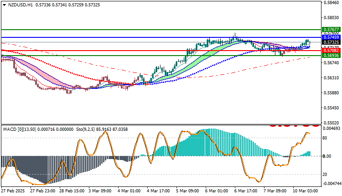Select the 6 Mar 17:00 time axis label

(246, 191)
